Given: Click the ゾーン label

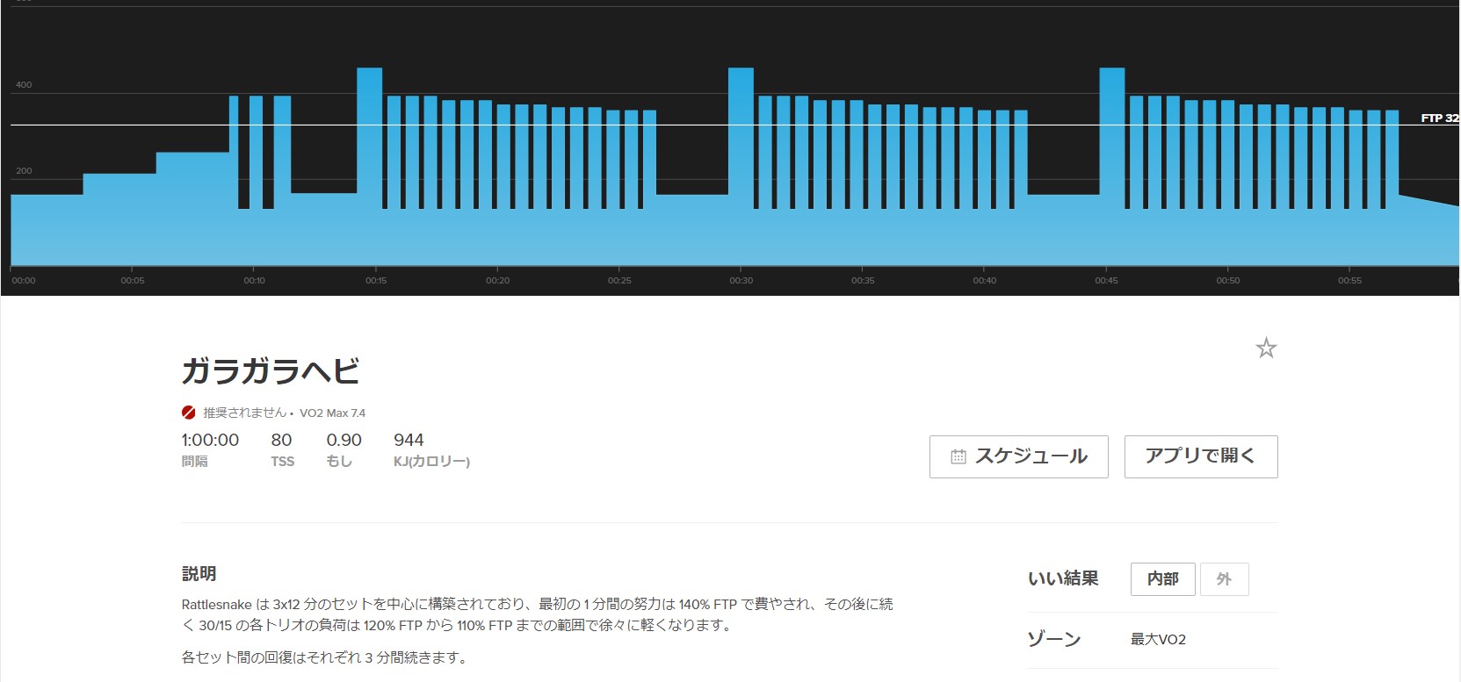Looking at the screenshot, I should click(x=1054, y=639).
